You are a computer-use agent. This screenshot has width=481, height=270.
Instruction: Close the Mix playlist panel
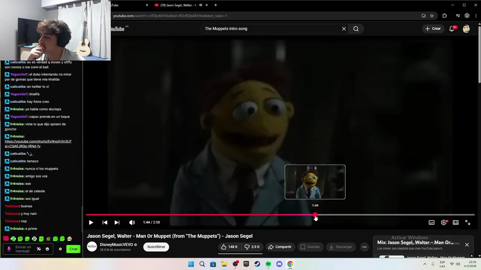coord(467,244)
